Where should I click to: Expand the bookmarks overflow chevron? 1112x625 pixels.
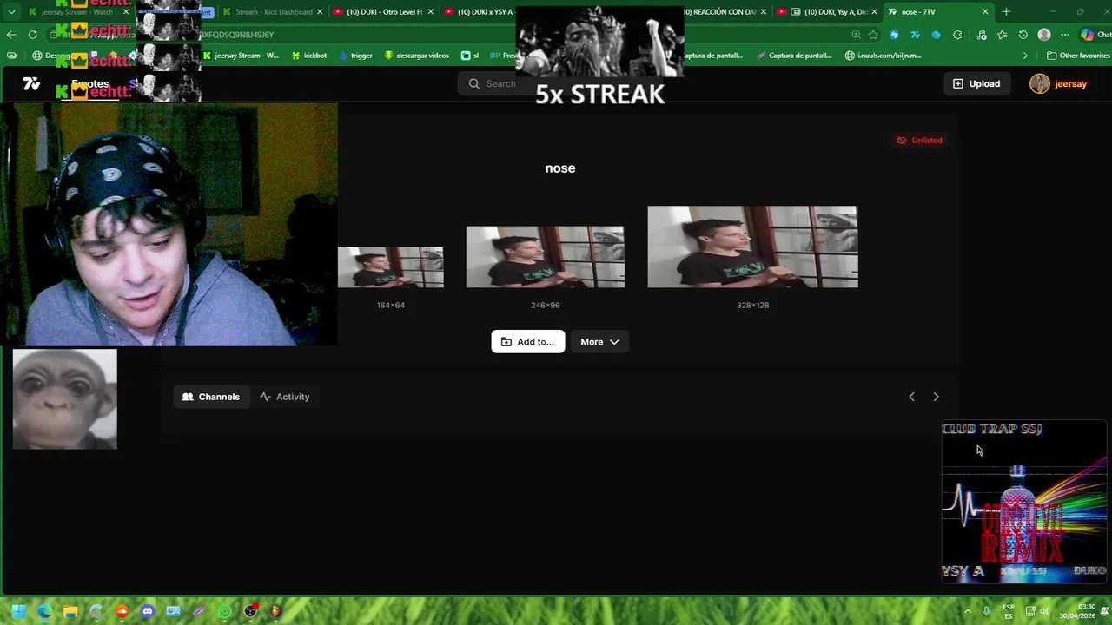tap(1025, 56)
